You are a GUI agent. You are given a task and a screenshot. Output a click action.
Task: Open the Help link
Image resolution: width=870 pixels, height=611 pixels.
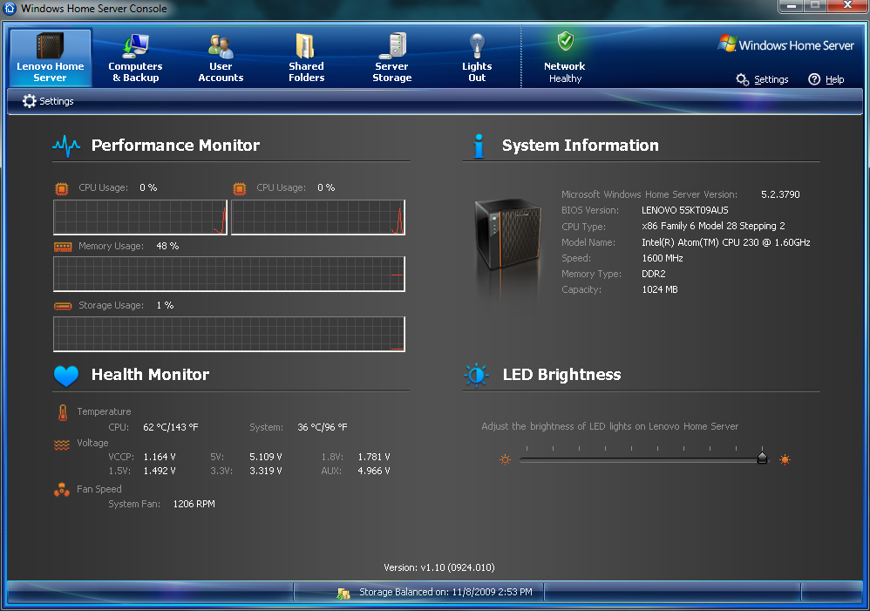(826, 79)
